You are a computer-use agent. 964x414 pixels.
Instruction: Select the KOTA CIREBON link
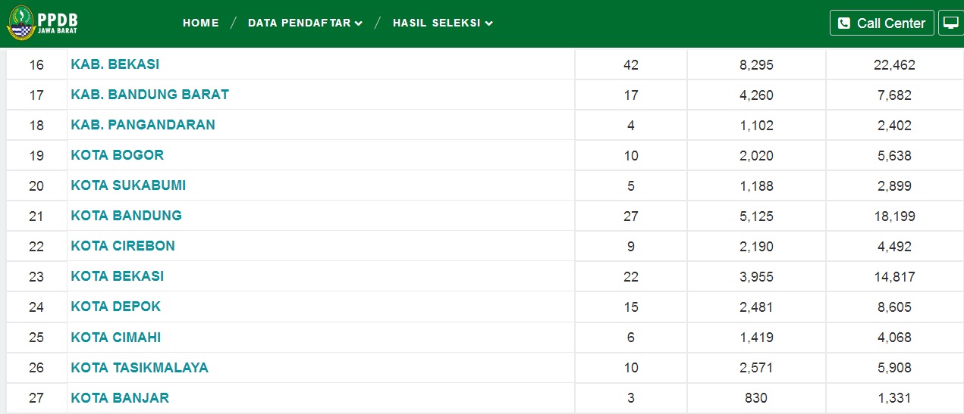click(x=123, y=246)
